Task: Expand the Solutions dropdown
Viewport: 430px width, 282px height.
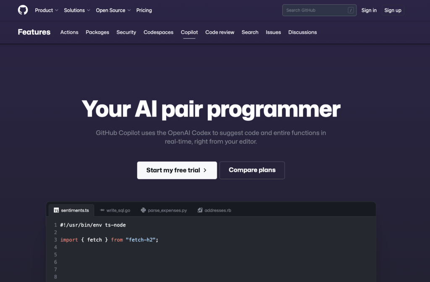Action: tap(77, 10)
